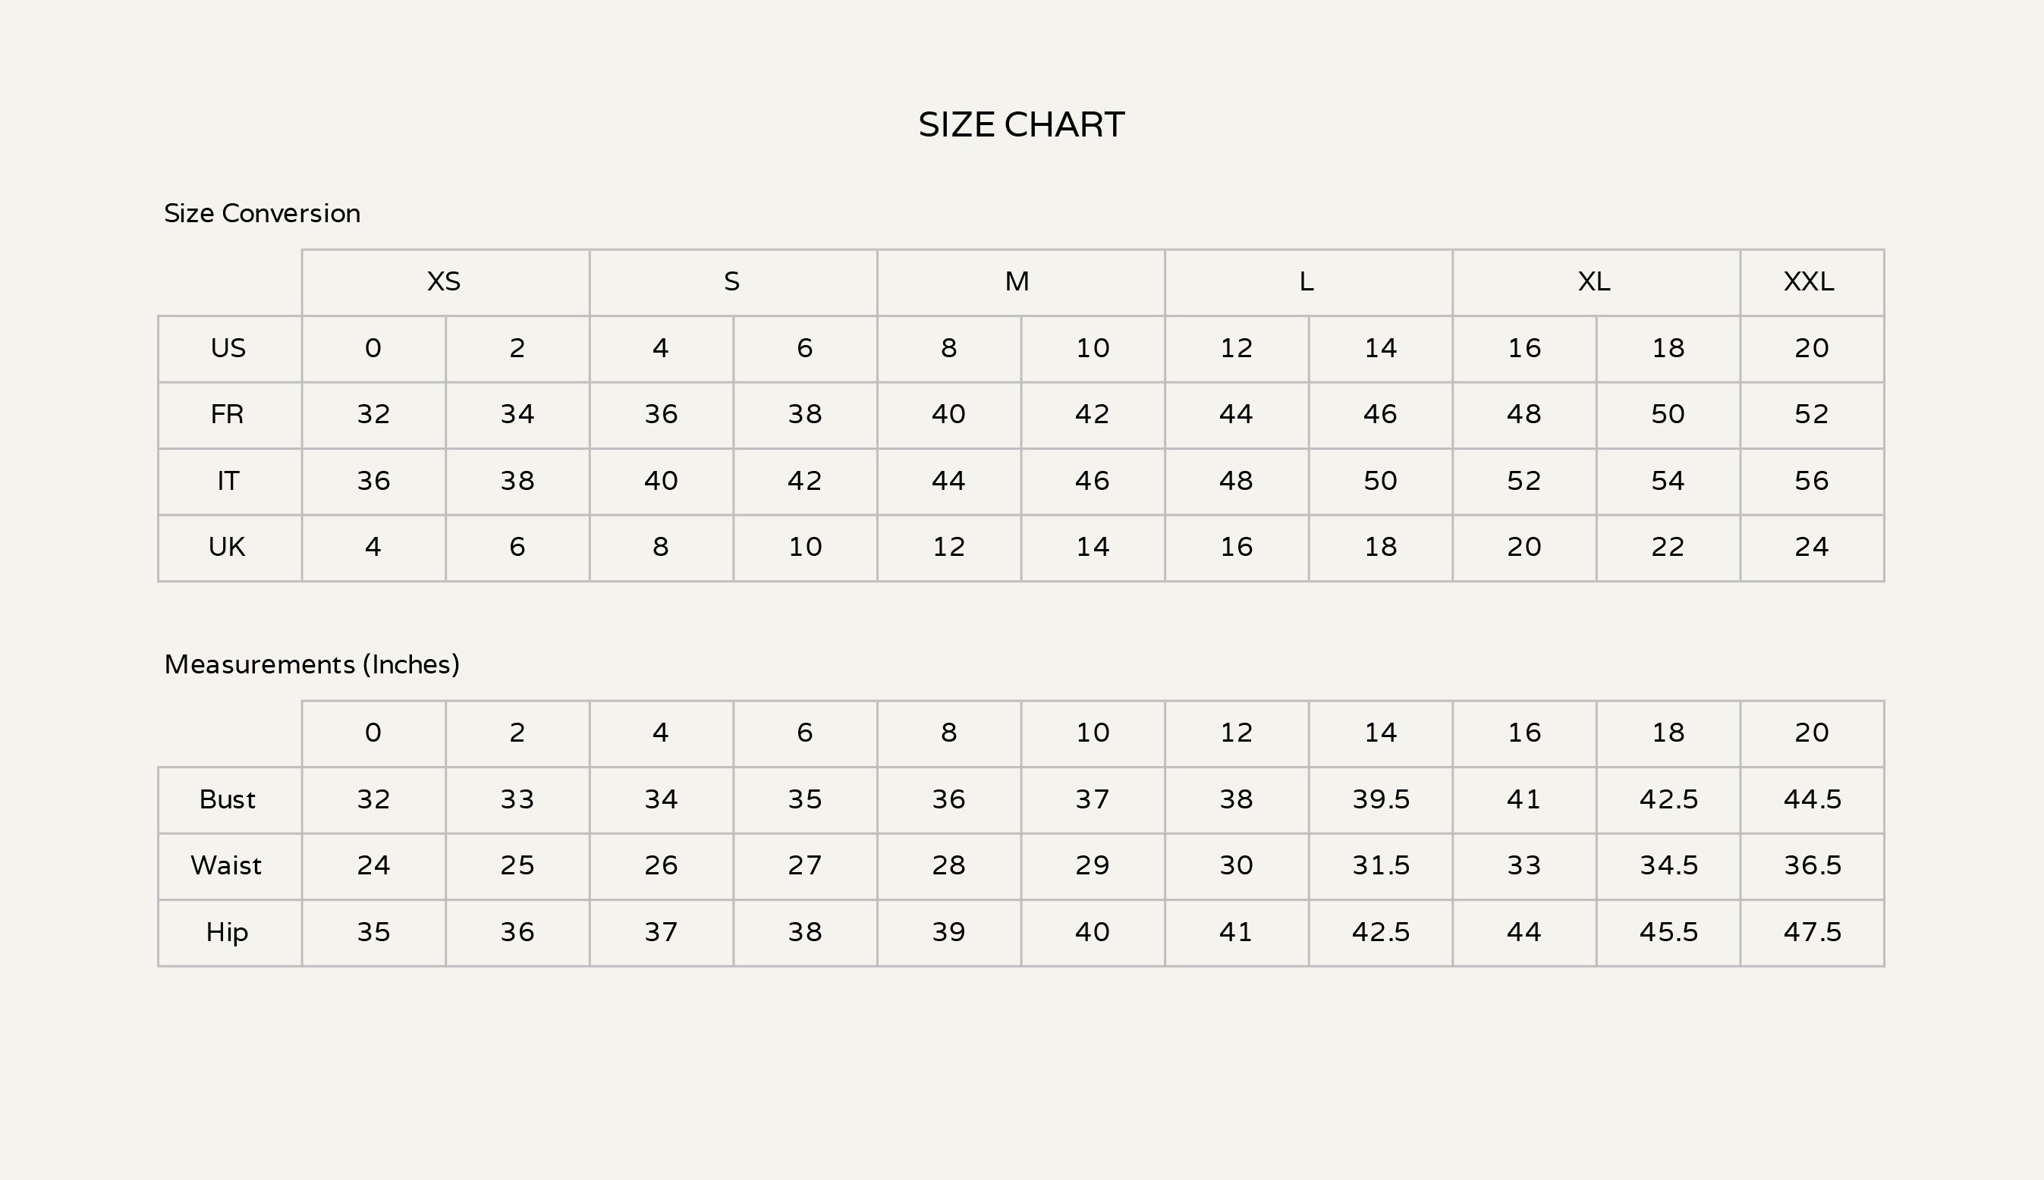Click the Measurements (Inches) heading
The image size is (2044, 1180).
(x=311, y=664)
